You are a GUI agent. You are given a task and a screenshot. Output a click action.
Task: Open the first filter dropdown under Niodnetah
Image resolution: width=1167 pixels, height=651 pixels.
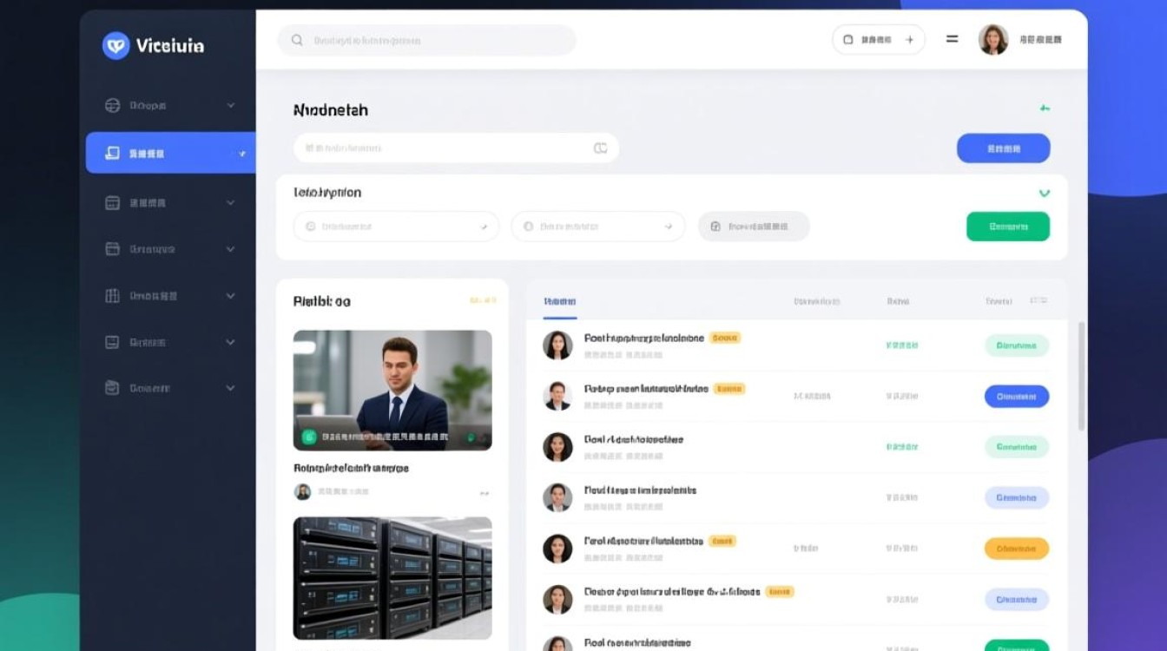coord(396,227)
